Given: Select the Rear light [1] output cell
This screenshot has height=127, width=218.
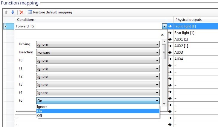Looking at the screenshot, I should point(196,33).
